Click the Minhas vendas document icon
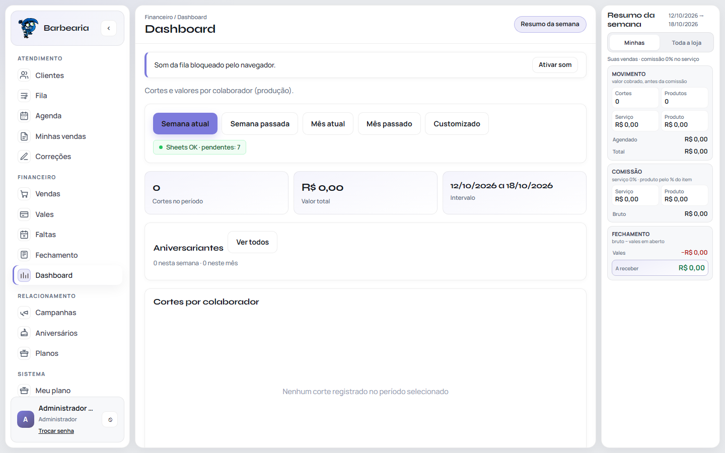The height and width of the screenshot is (453, 725). pos(24,136)
